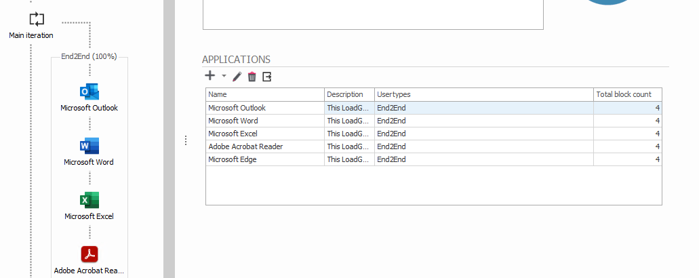Viewport: 699px width, 278px height.
Task: Sort by Description column header
Action: (x=349, y=94)
